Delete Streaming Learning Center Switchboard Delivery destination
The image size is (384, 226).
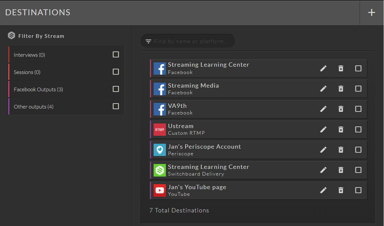[341, 170]
